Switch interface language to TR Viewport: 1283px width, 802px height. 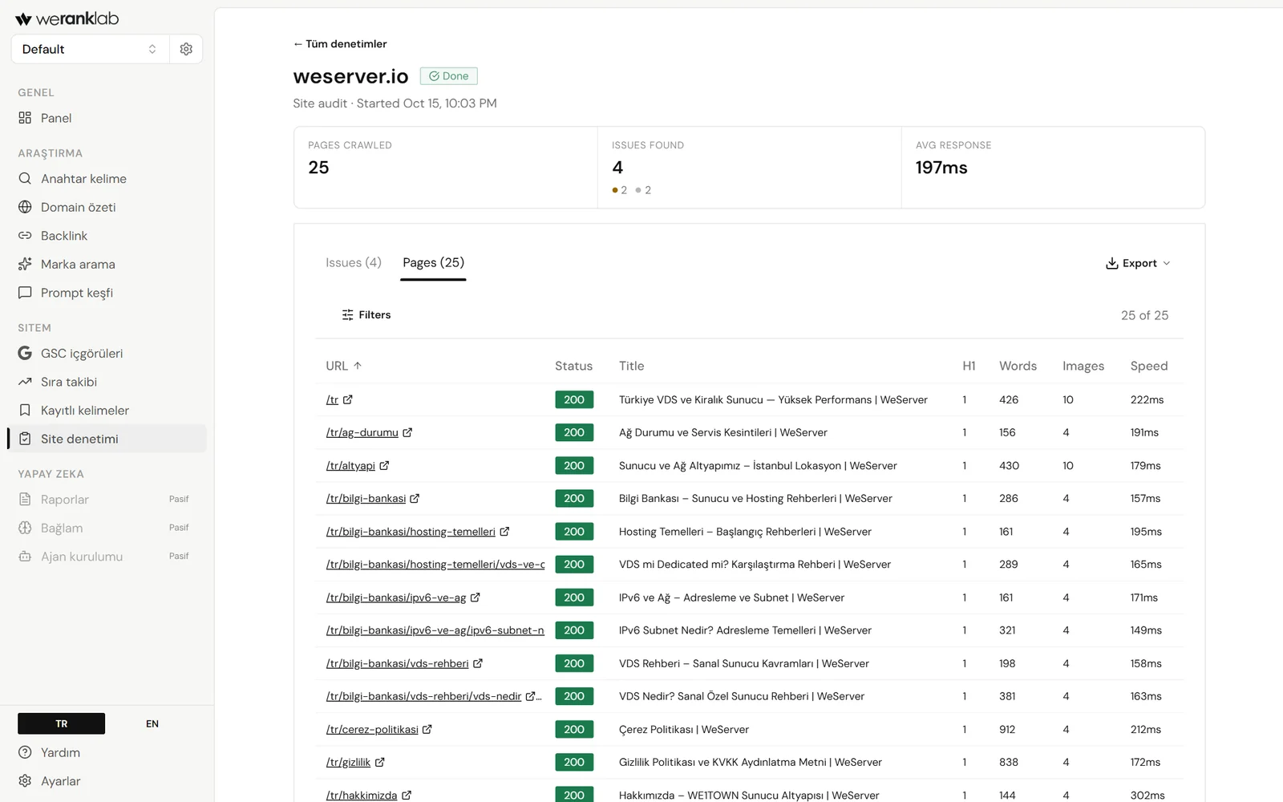pos(62,723)
